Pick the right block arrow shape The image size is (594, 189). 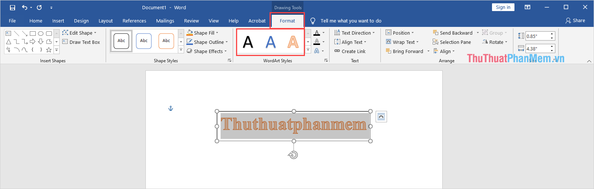(x=33, y=42)
